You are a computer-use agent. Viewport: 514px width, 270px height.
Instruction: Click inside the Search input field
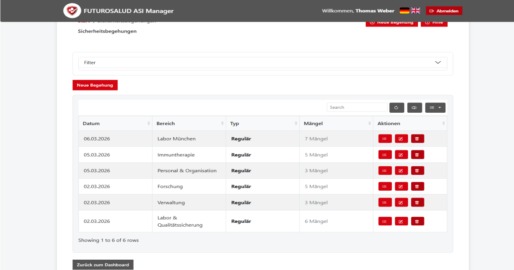357,107
